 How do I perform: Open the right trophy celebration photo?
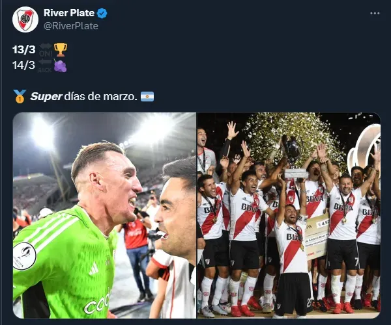click(289, 215)
